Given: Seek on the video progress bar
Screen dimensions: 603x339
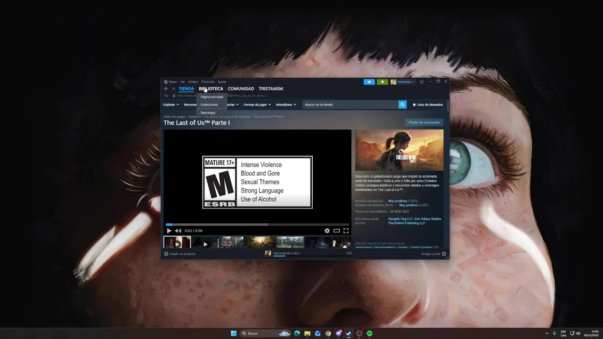Looking at the screenshot, I should (x=257, y=225).
